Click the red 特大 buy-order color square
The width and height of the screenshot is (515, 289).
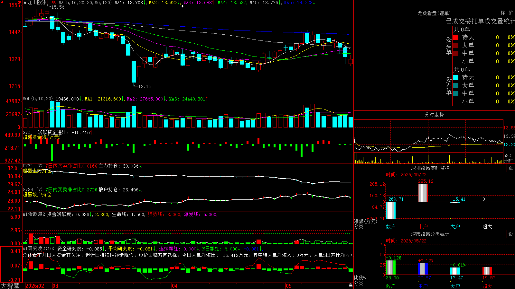(x=456, y=37)
